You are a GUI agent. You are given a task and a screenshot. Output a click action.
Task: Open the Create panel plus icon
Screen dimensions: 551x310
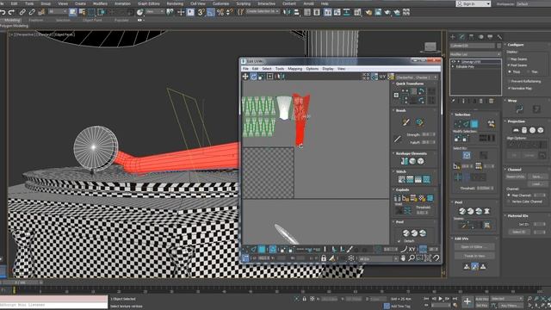coord(453,37)
